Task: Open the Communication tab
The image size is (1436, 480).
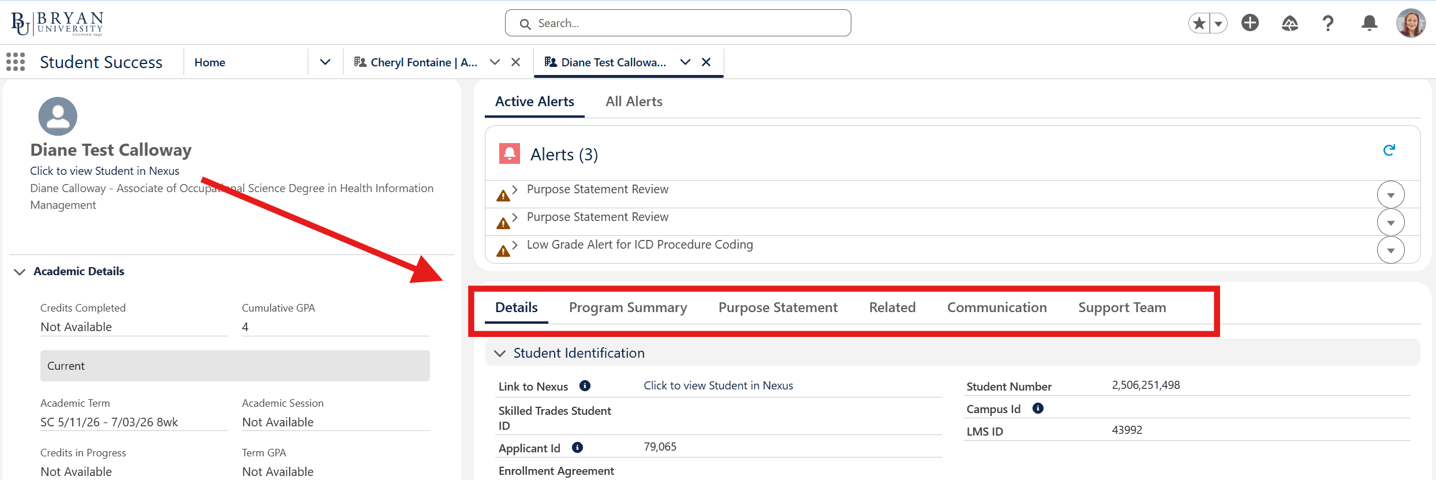Action: [997, 307]
